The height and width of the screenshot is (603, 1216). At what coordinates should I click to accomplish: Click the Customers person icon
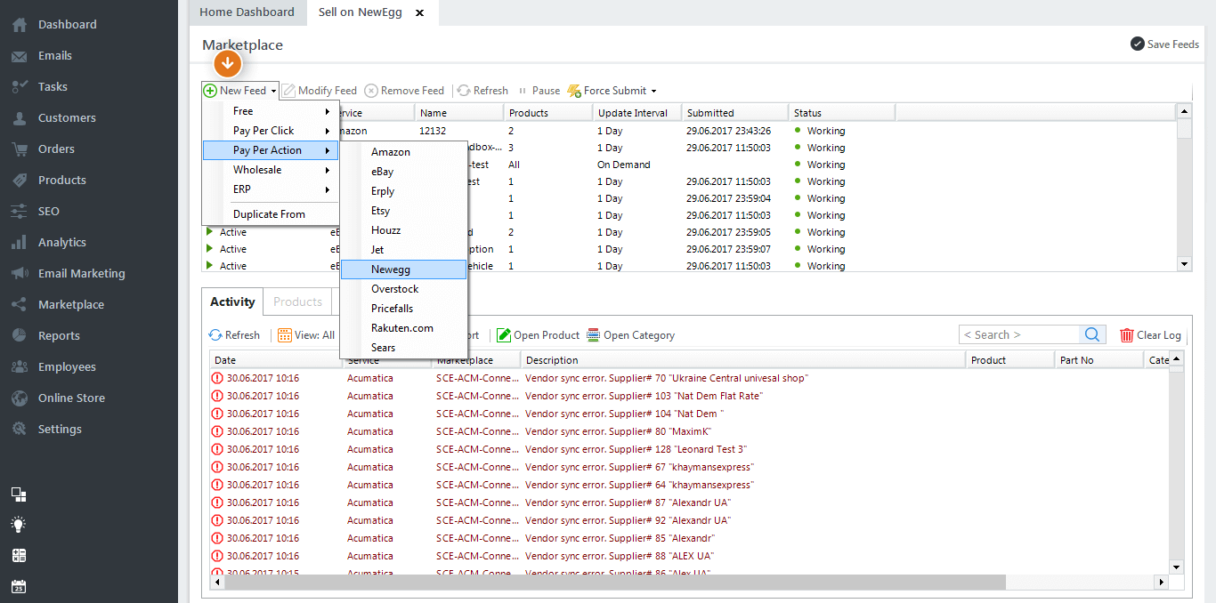19,118
